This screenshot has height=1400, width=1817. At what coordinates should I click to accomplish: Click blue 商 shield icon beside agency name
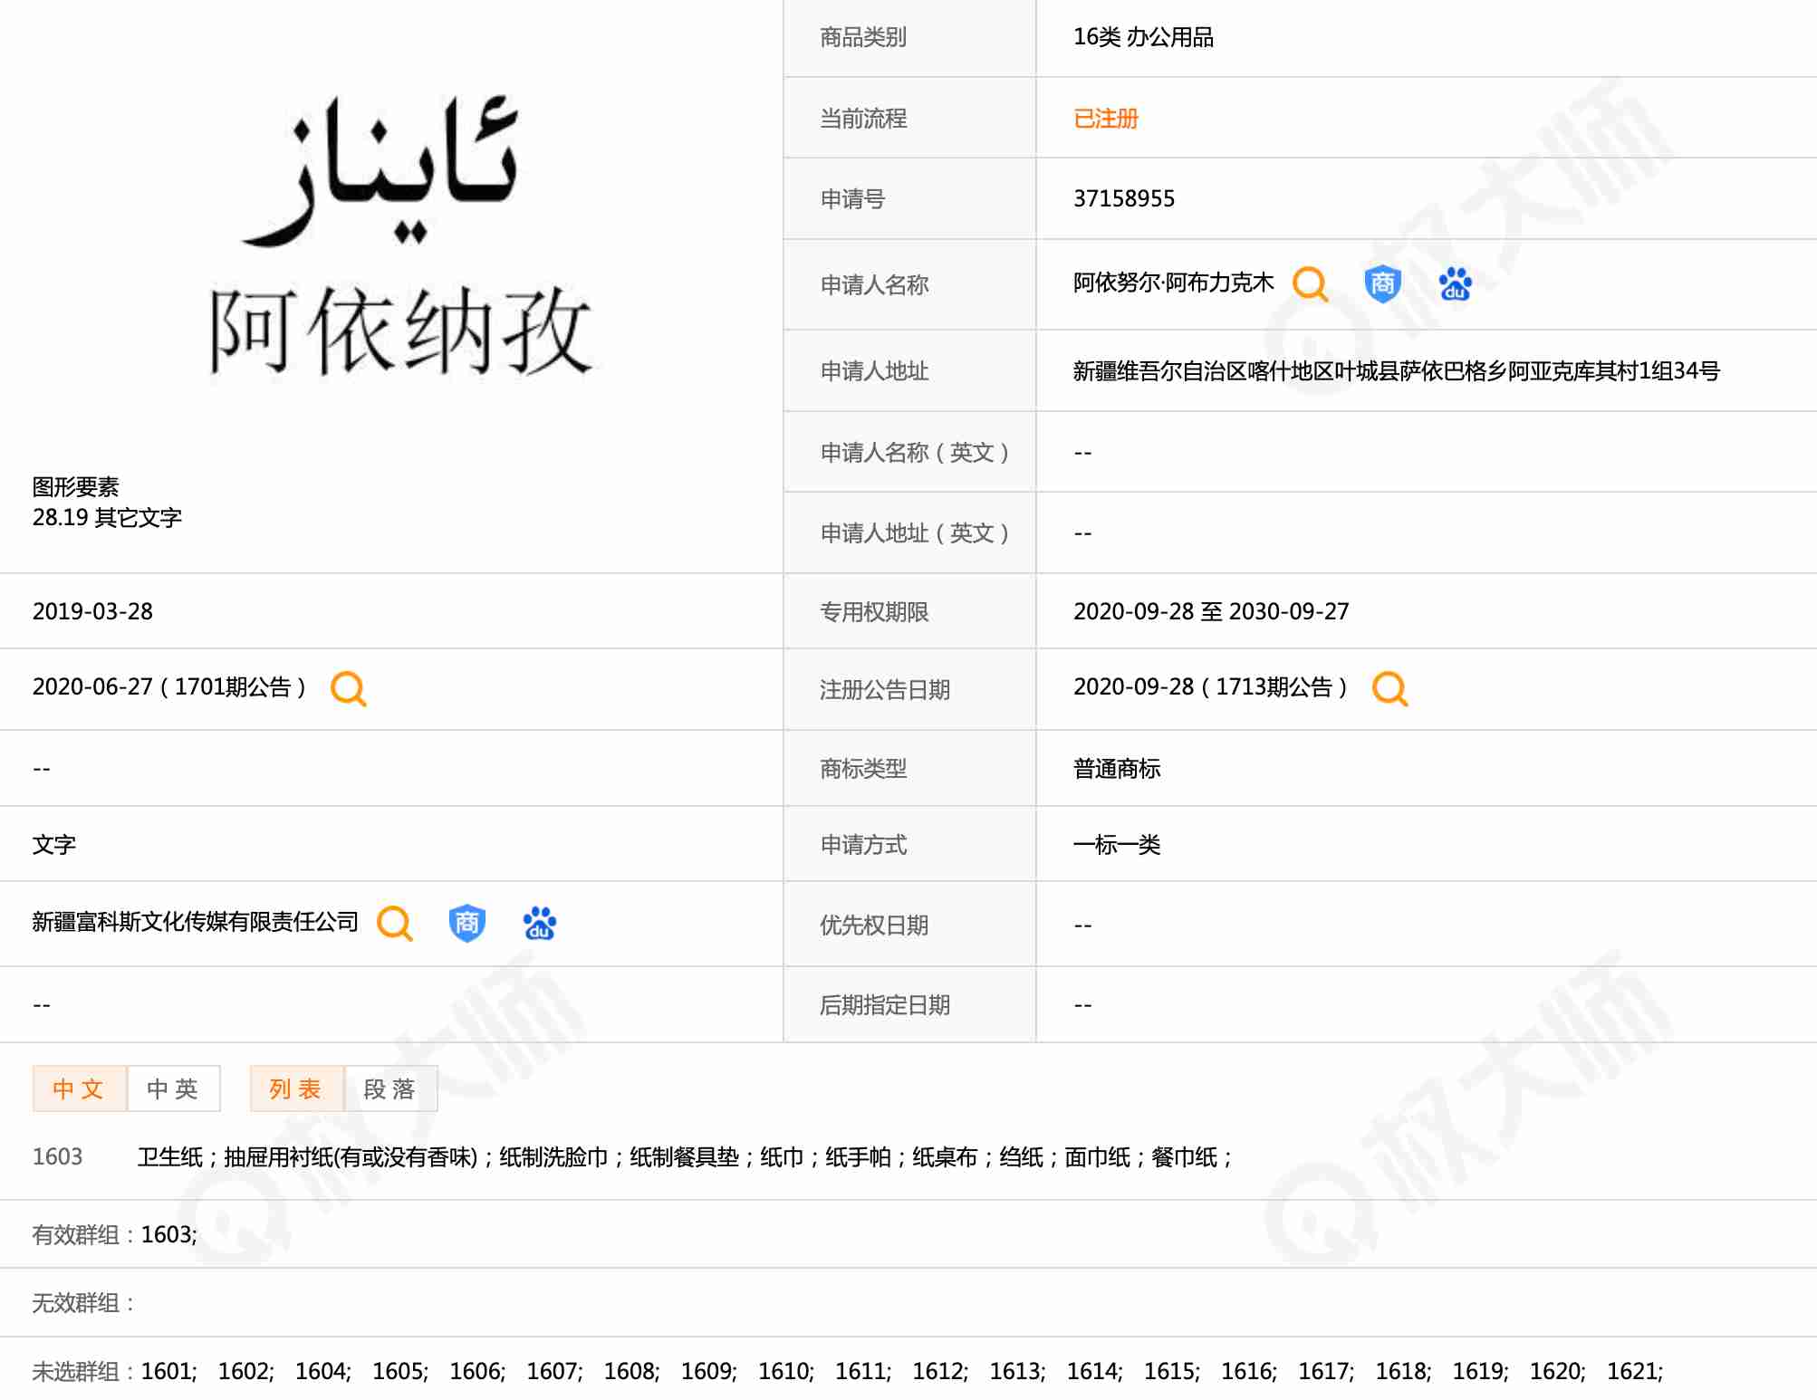(x=466, y=924)
